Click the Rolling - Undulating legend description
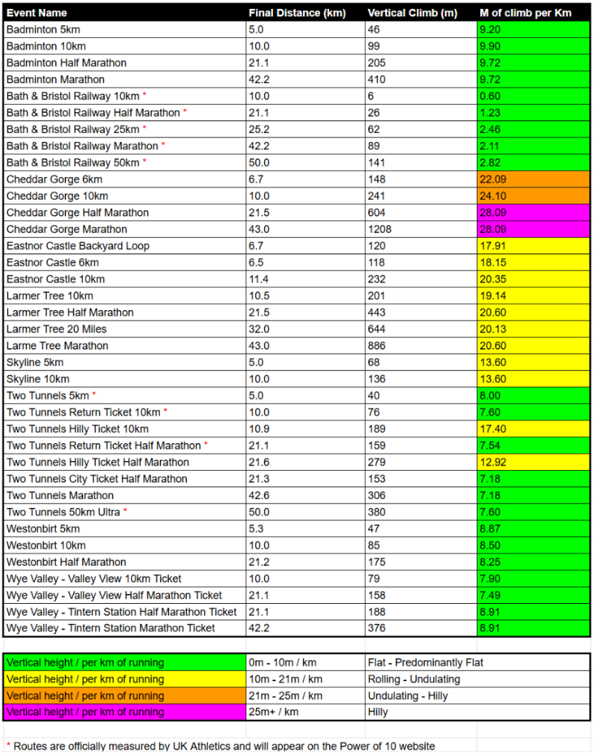This screenshot has height=754, width=594. point(414,679)
